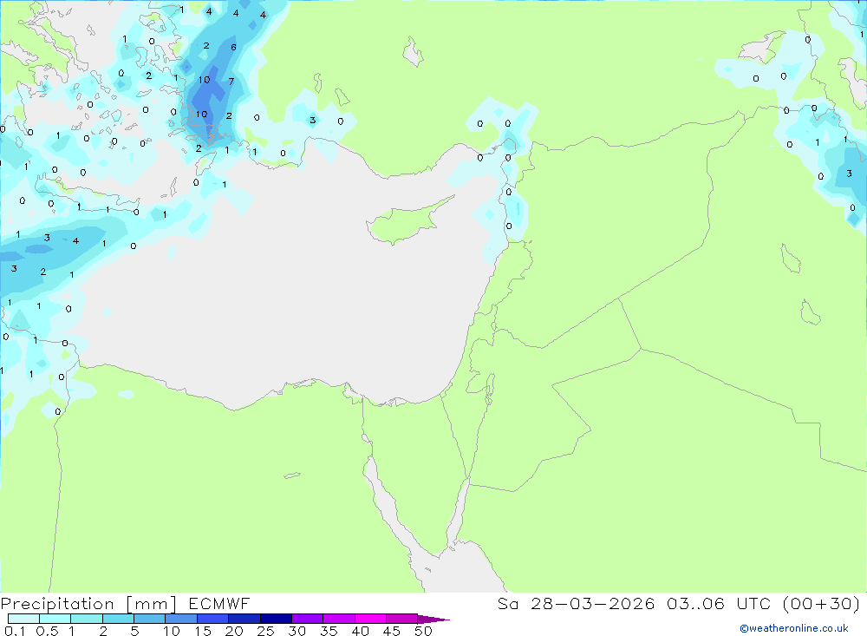
Task: Click the legend tick label '20'
Action: (234, 631)
